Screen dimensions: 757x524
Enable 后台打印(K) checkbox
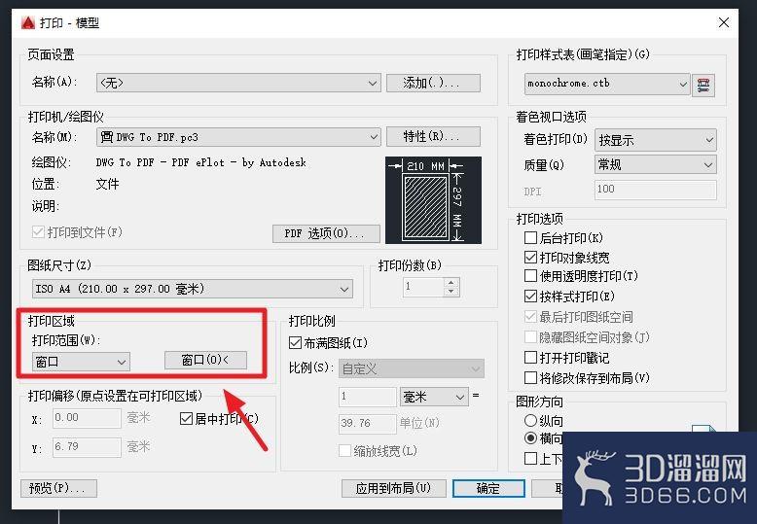click(530, 237)
